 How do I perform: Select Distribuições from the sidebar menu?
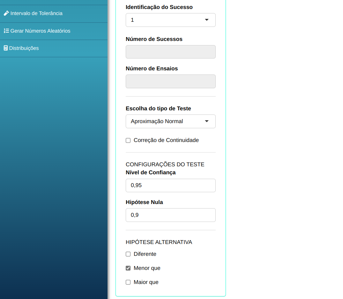(x=24, y=48)
